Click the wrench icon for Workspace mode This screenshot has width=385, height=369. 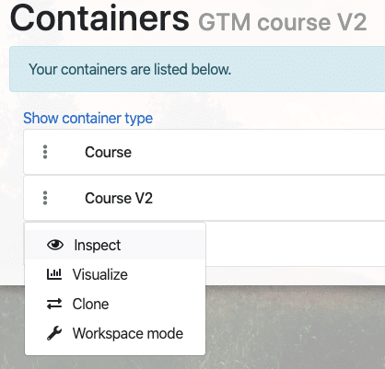[54, 333]
